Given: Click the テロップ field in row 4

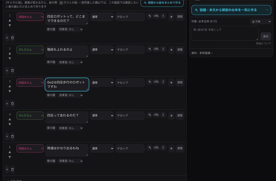Looking at the screenshot, I should [130, 115].
